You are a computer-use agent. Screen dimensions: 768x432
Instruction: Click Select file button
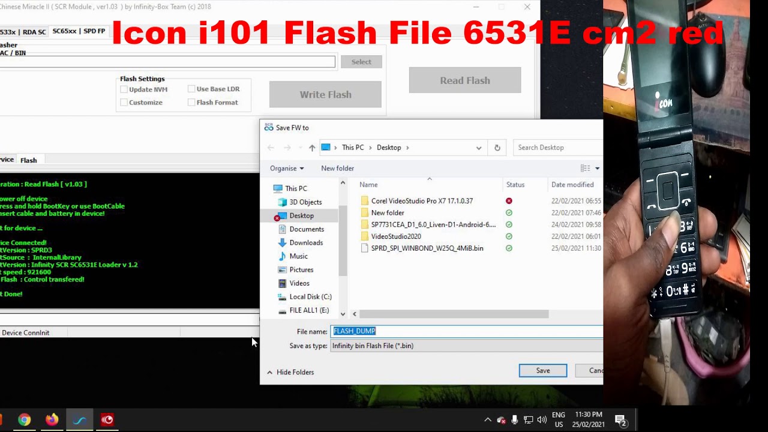click(361, 62)
